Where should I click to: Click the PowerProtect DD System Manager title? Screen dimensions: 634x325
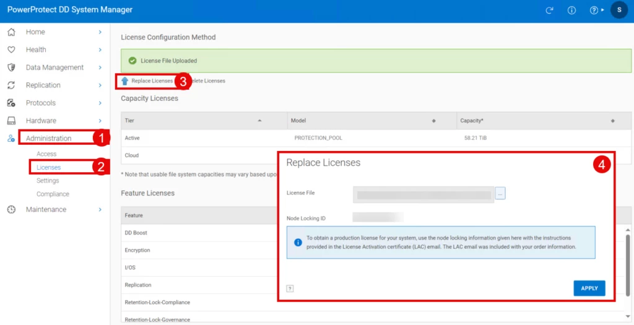(x=69, y=10)
